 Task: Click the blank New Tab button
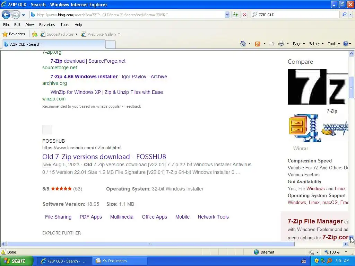[x=111, y=44]
